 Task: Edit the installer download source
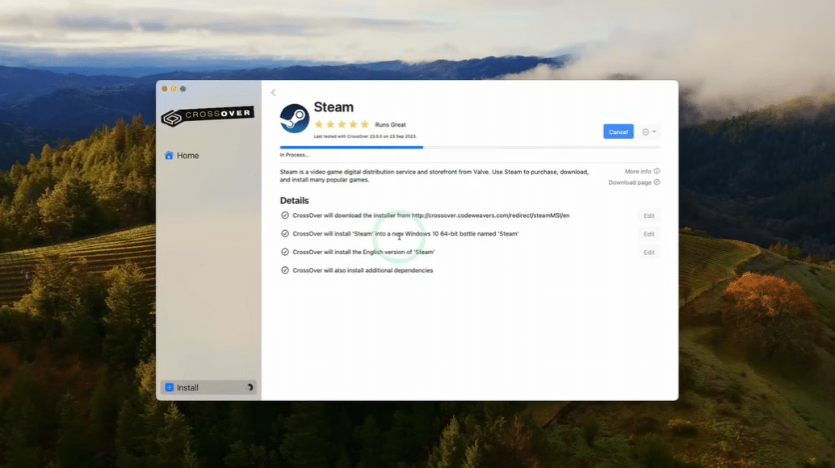click(648, 216)
